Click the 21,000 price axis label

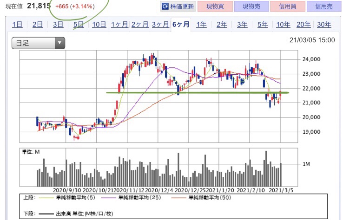tap(311, 103)
